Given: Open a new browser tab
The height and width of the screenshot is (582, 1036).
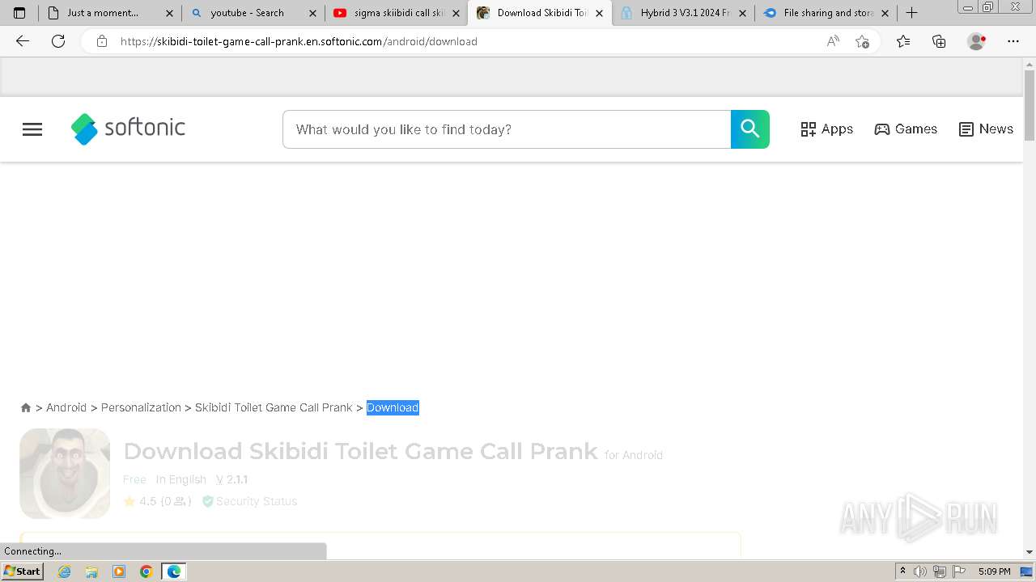Looking at the screenshot, I should (911, 13).
